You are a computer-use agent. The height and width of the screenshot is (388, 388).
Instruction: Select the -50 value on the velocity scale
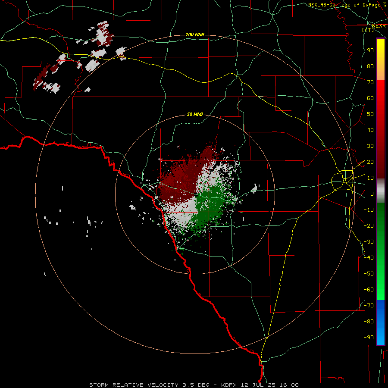coord(369,274)
